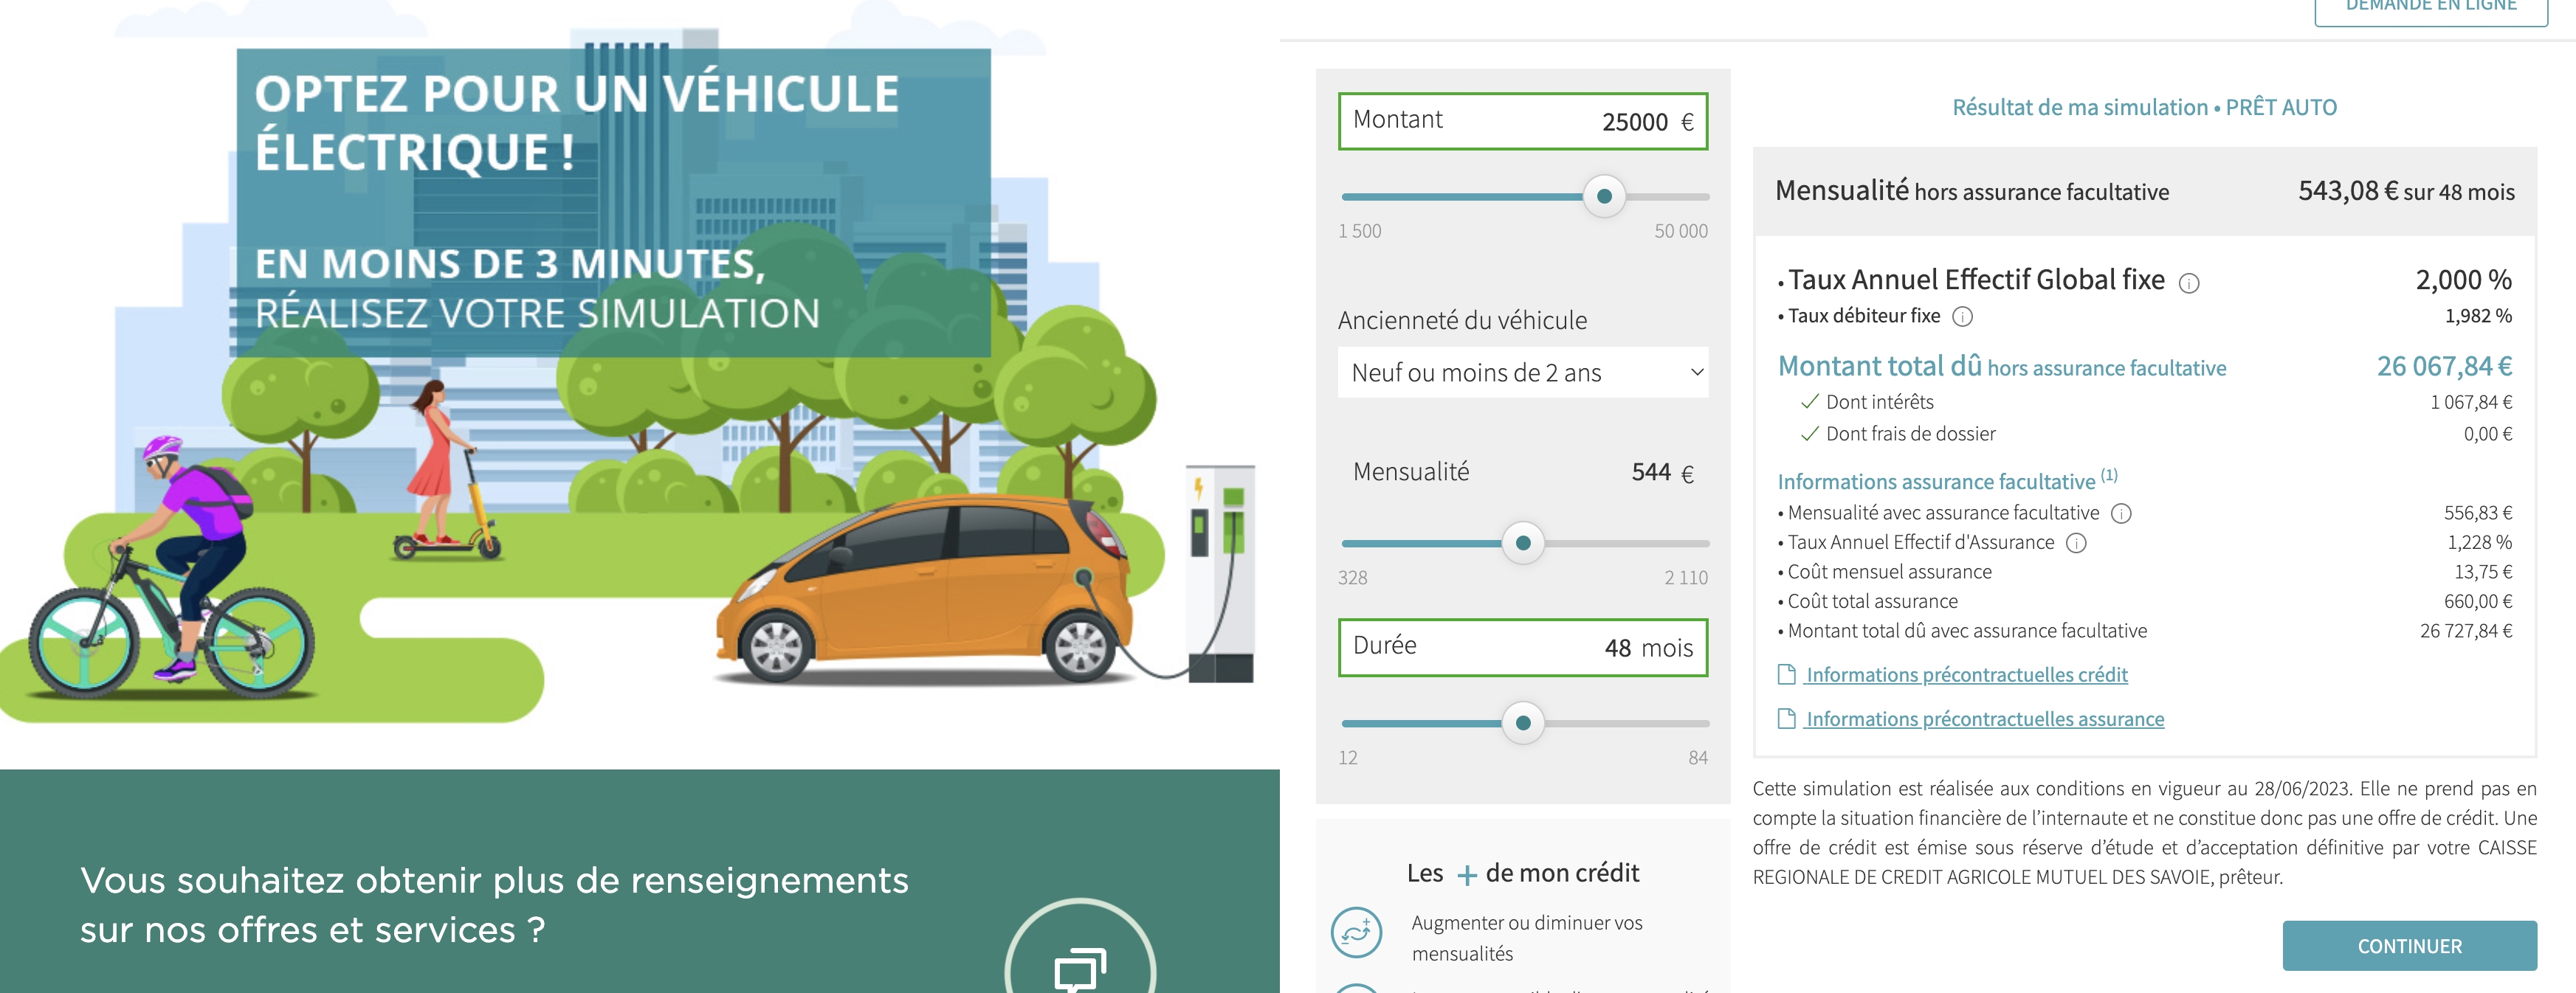Viewport: 2576px width, 993px height.
Task: Click info icon next to Taux débiteur fixe
Action: click(1962, 317)
